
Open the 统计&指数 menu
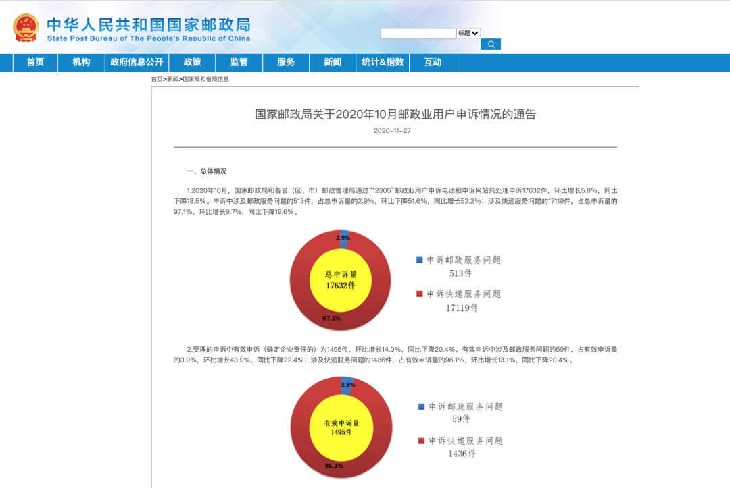(x=383, y=62)
